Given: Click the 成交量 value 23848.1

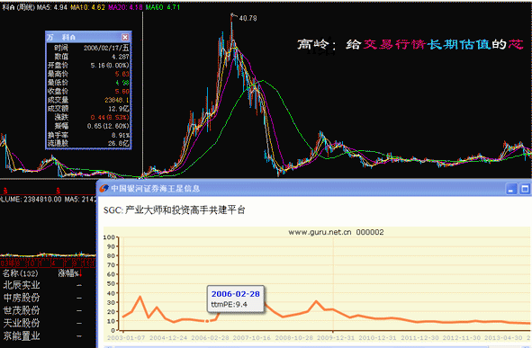Looking at the screenshot, I should pos(117,100).
